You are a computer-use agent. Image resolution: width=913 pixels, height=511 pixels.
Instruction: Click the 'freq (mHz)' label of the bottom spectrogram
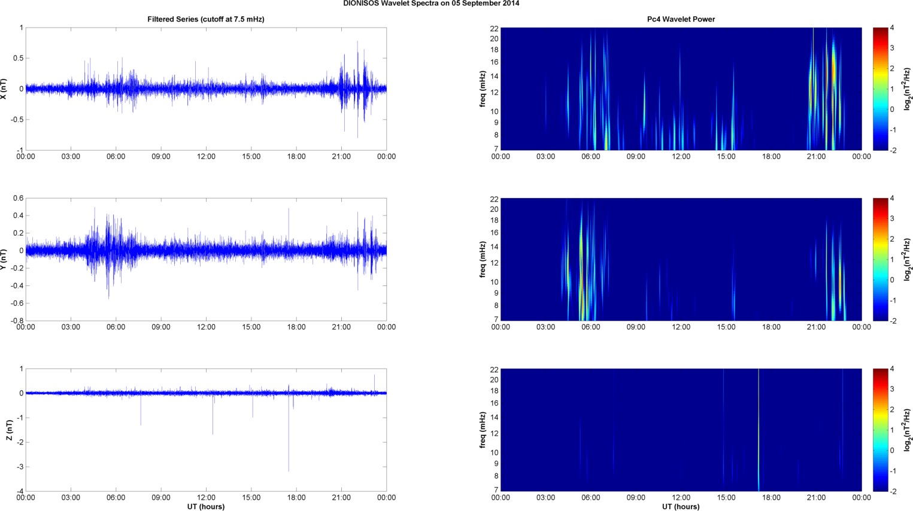[483, 430]
